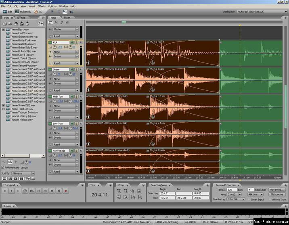Click Go to End transport button
Image resolution: width=289 pixels, height=225 pixels.
[x=59, y=191]
